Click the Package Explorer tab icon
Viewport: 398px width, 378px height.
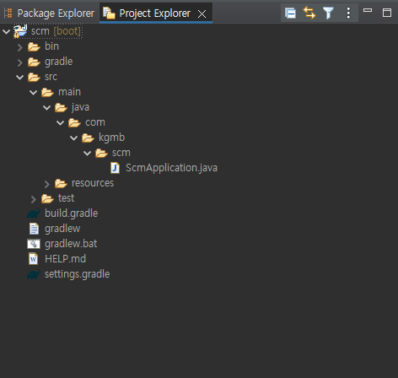(x=8, y=13)
